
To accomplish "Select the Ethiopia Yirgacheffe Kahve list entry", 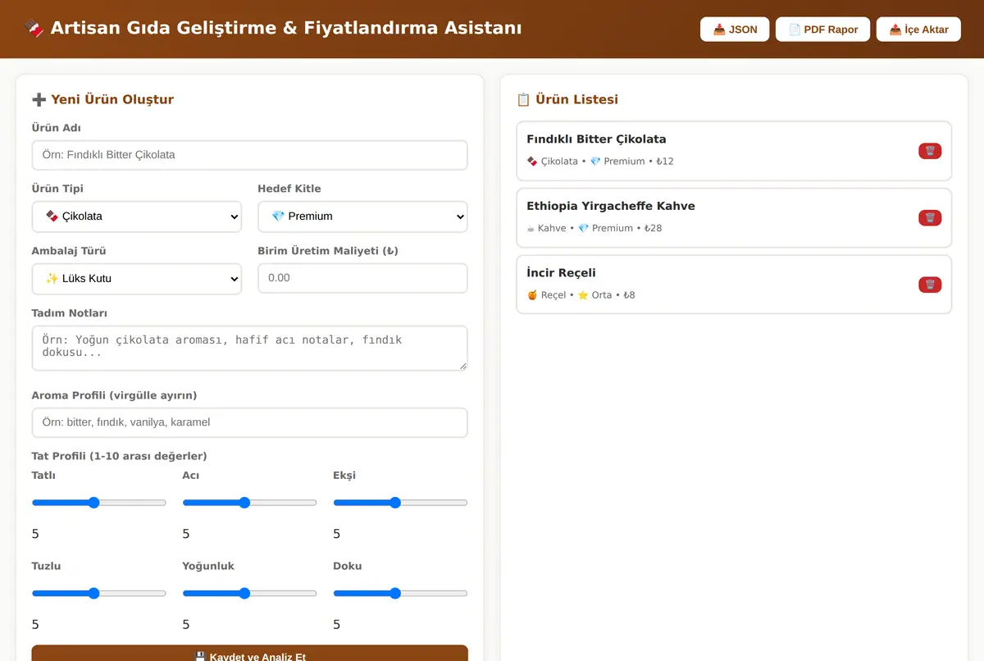I will coord(734,217).
